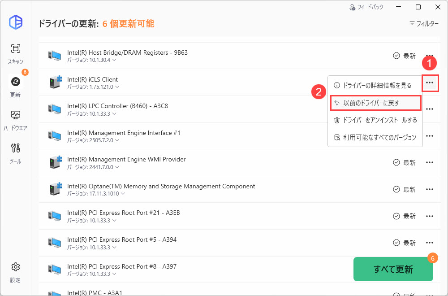
Task: Click the app logo icon
Action: 15,22
